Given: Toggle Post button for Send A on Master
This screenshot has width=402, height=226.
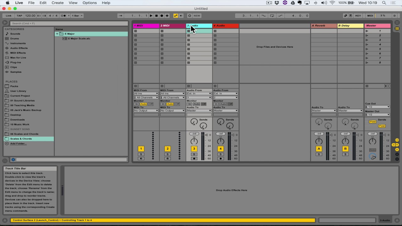Looking at the screenshot, I should tap(373, 122).
